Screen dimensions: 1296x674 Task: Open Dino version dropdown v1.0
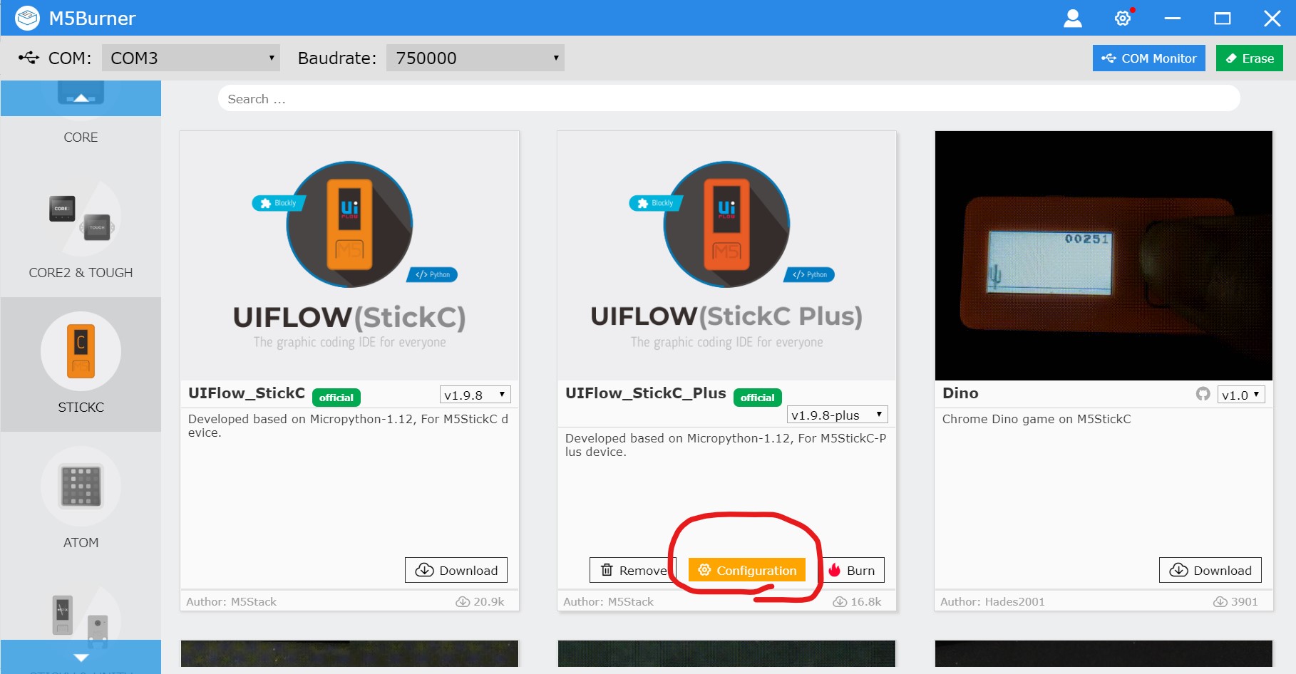pyautogui.click(x=1240, y=395)
